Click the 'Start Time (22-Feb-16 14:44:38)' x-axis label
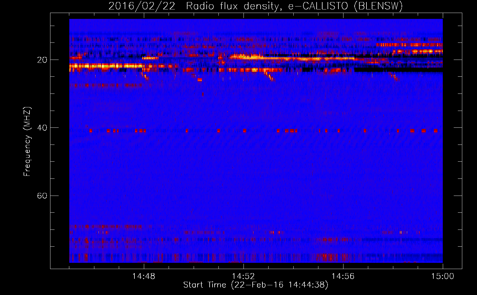The height and width of the screenshot is (295, 477). 256,285
